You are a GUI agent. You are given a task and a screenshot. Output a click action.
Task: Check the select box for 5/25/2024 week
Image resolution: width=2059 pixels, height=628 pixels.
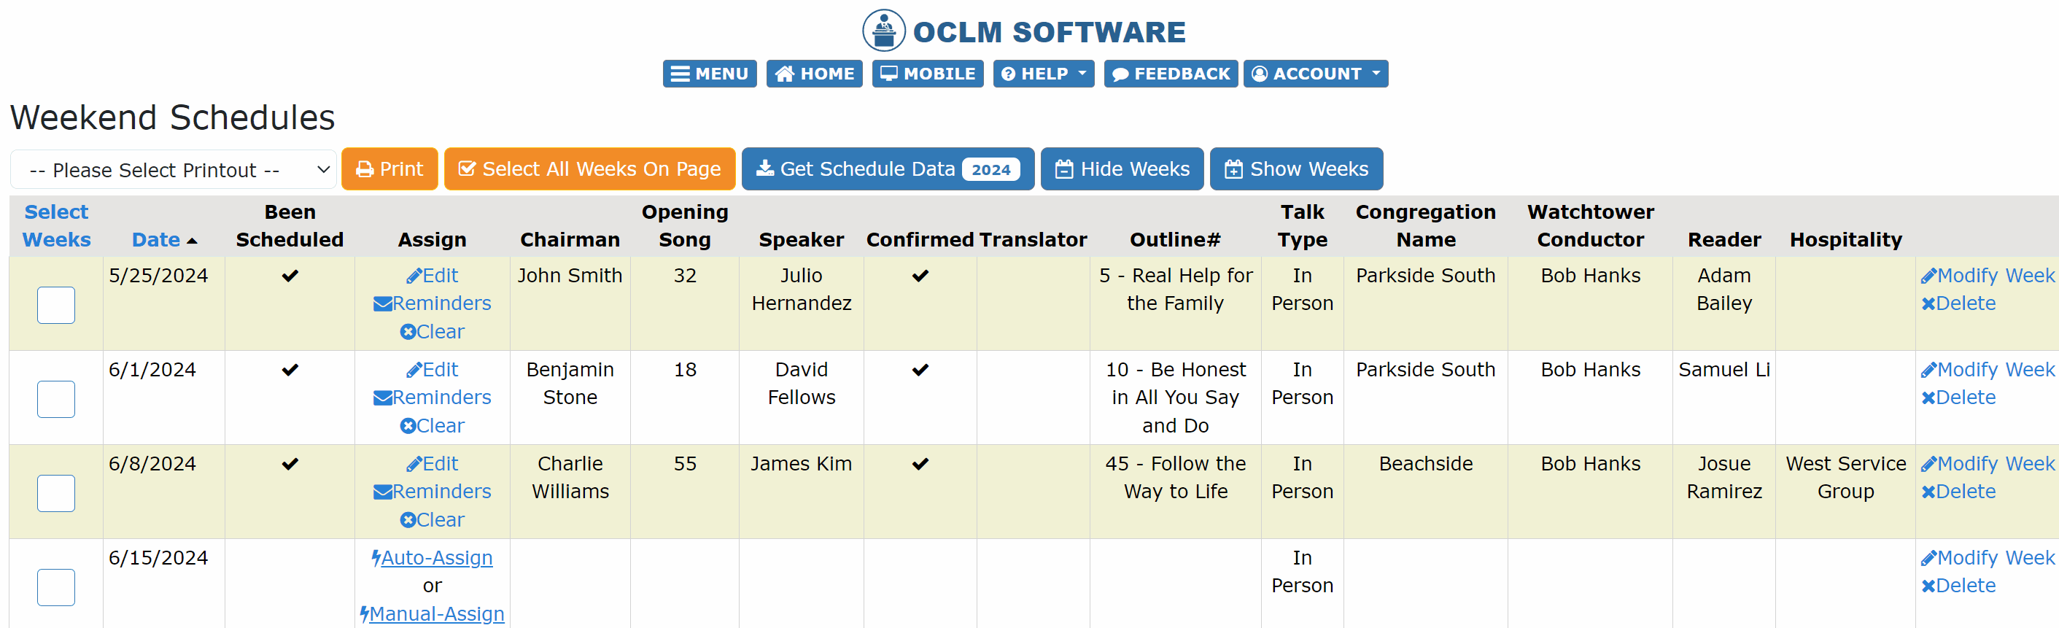55,304
